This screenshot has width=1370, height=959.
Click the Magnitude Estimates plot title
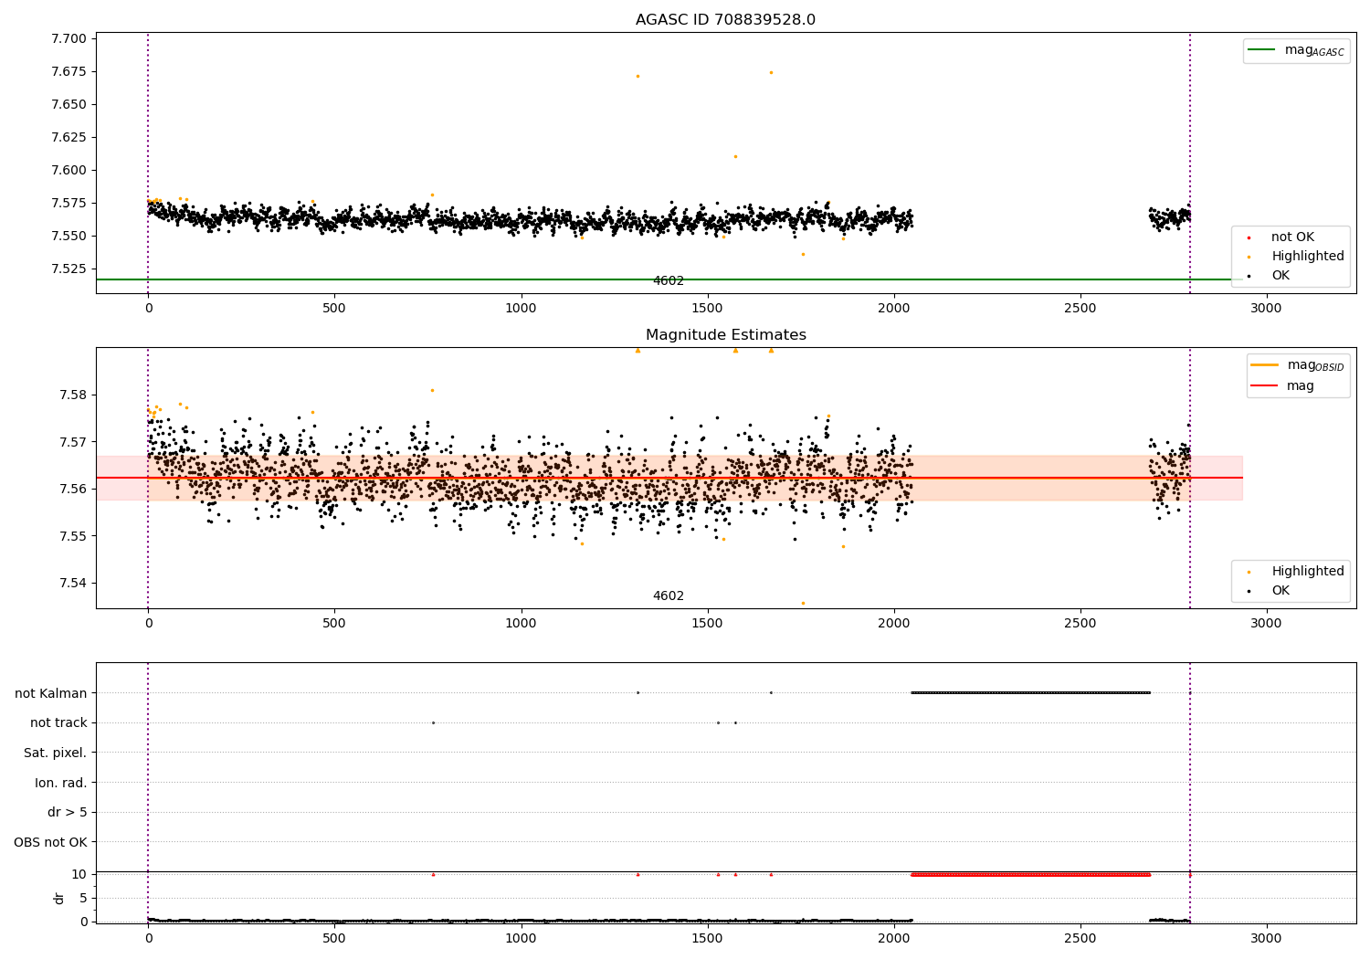click(725, 335)
